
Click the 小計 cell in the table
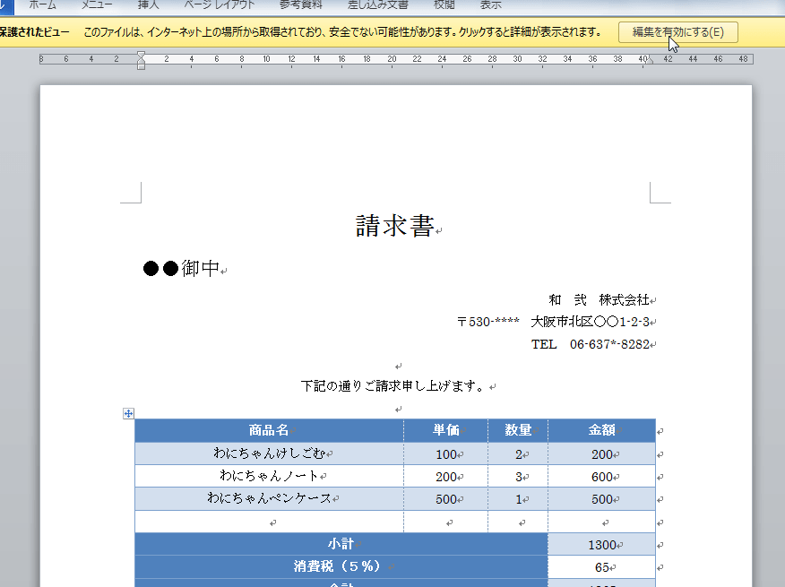(341, 544)
